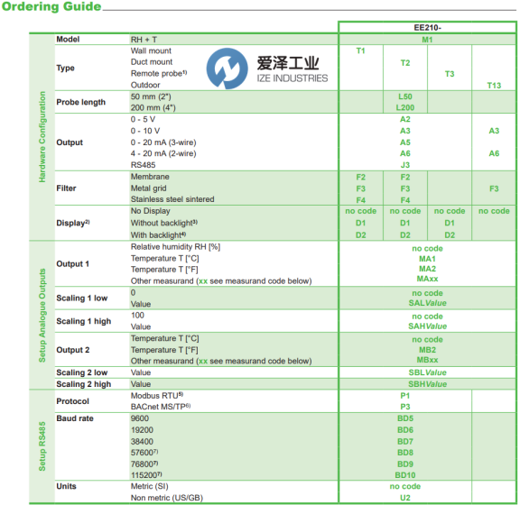Screen dimensions: 520x505
Task: Select the T13 outdoor type code
Action: click(494, 86)
